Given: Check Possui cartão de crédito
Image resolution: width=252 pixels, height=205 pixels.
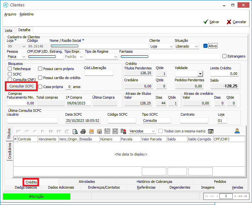Looking at the screenshot, I should click(40, 77).
